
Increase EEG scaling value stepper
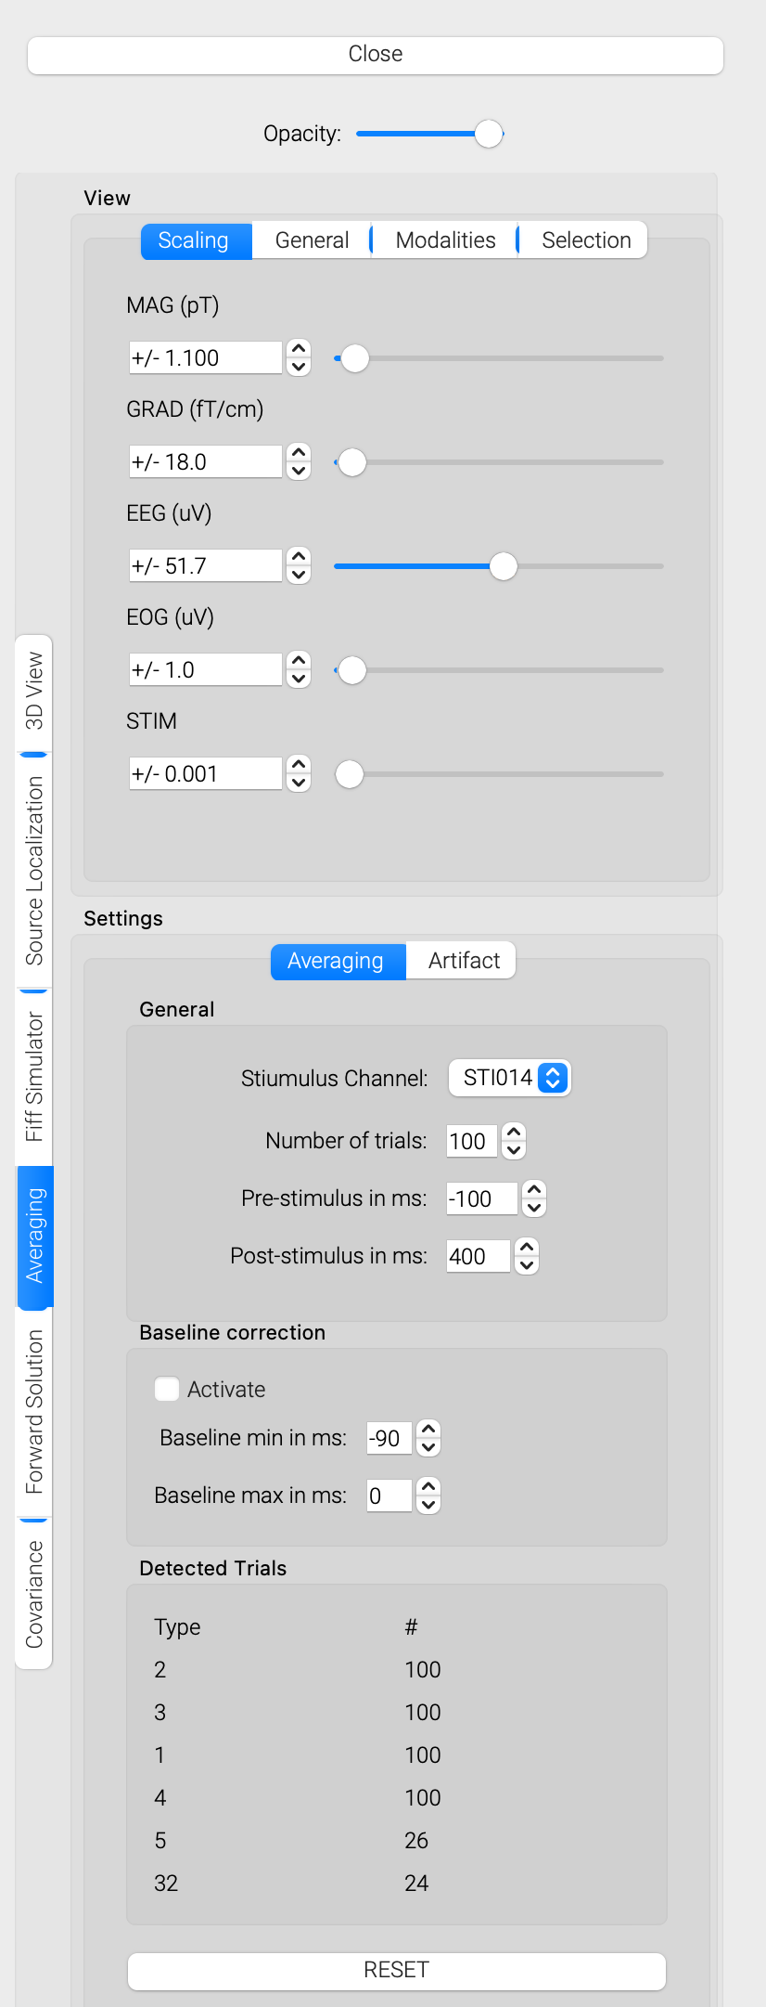[x=299, y=558]
